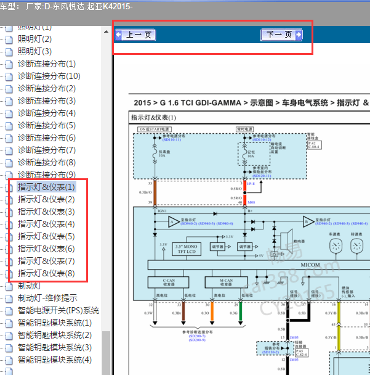Open 指示灯&仪表(4) diagram
370x375 pixels.
point(46,224)
